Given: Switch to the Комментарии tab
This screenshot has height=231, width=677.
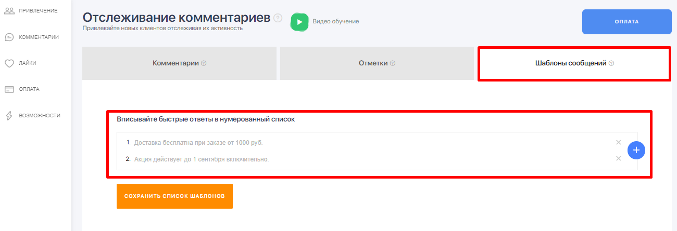Looking at the screenshot, I should 179,63.
